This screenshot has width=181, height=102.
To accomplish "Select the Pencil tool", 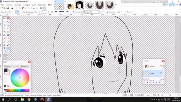I will tap(5, 42).
